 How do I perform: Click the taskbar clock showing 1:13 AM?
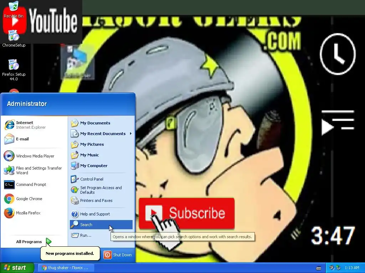352,268
